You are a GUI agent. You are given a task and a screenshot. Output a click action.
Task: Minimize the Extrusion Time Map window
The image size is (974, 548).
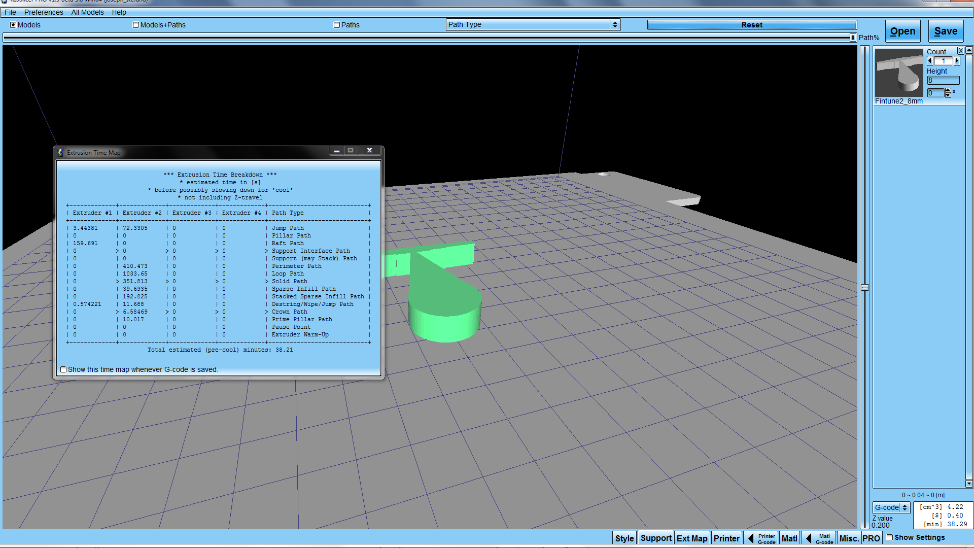click(336, 151)
